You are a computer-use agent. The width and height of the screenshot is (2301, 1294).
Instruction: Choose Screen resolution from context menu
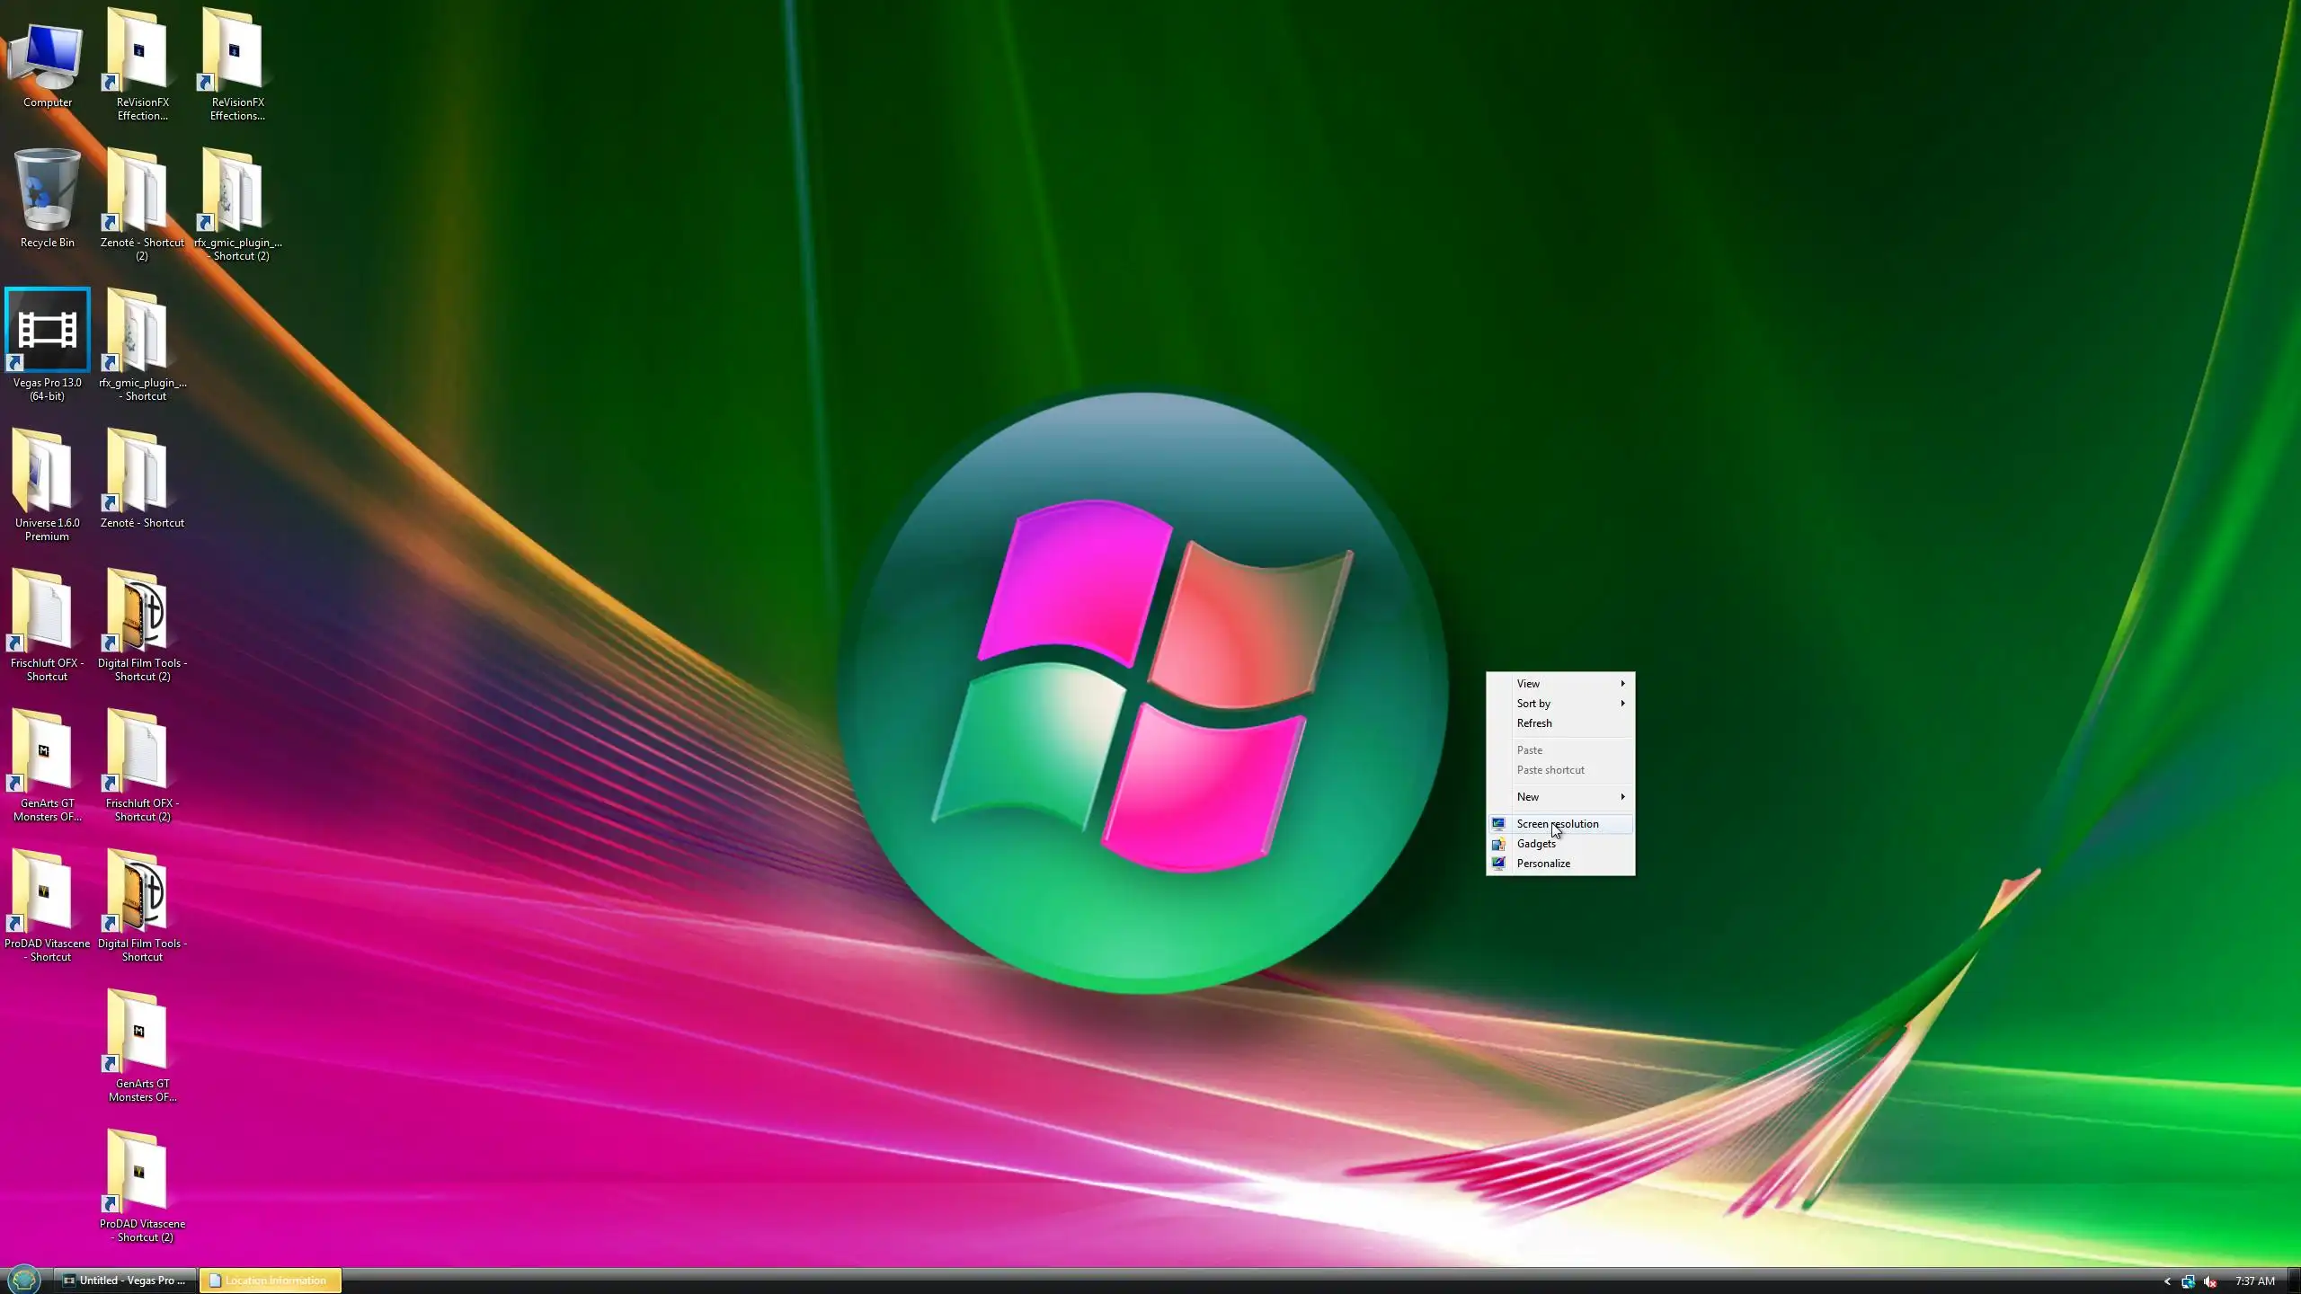pyautogui.click(x=1558, y=824)
